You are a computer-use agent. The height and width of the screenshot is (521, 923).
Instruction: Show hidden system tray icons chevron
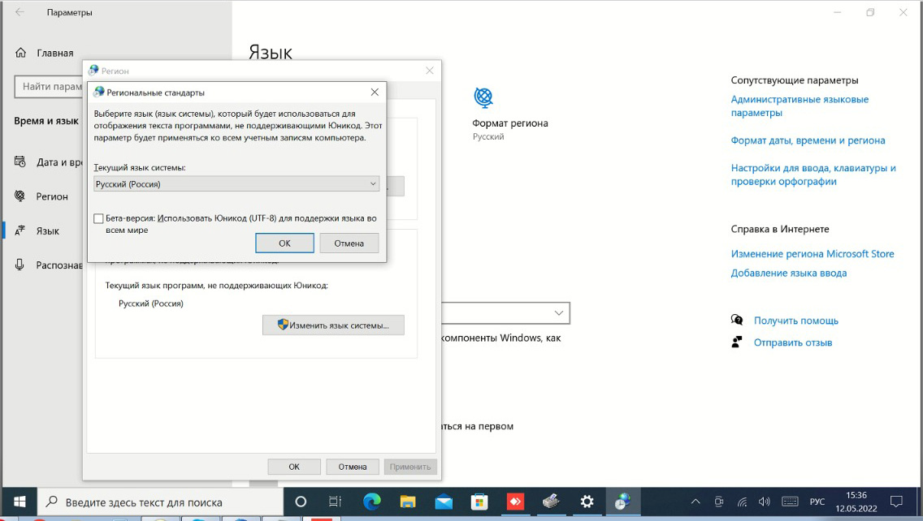695,502
